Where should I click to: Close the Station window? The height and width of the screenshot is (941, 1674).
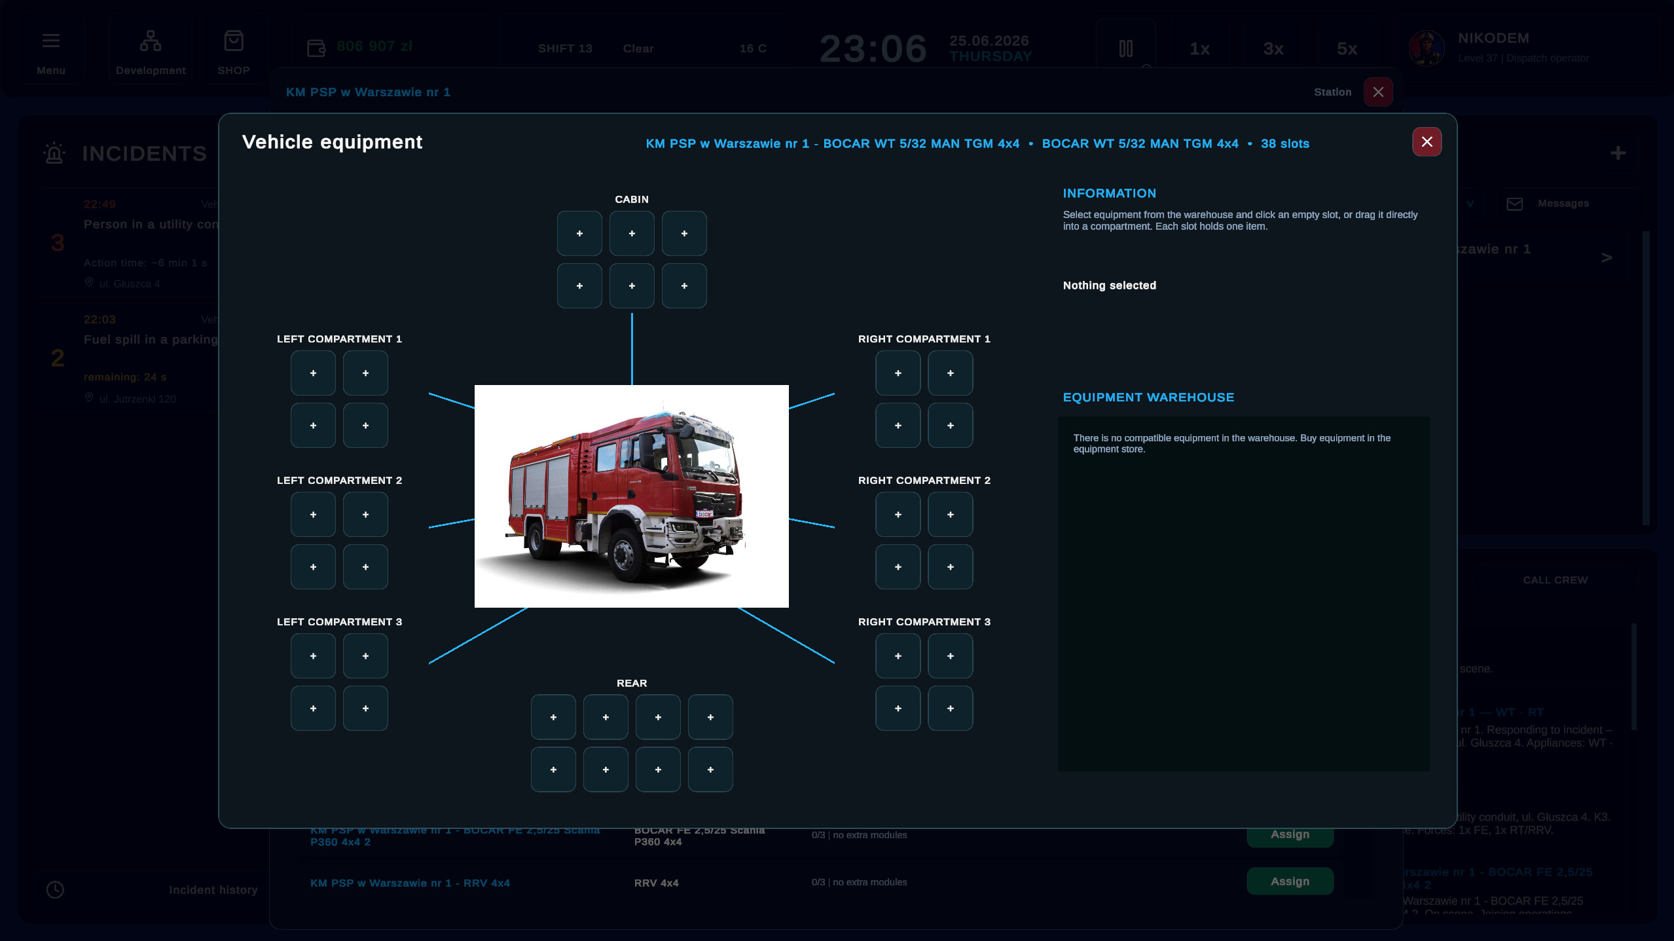1378,92
